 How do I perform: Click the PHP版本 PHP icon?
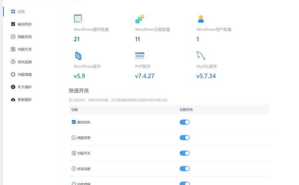click(140, 56)
